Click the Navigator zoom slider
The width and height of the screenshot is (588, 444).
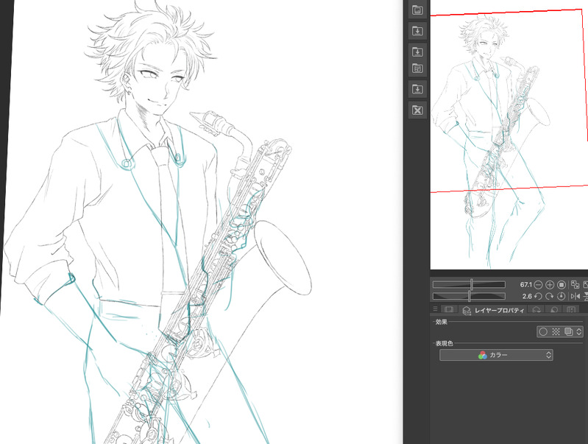coord(469,285)
